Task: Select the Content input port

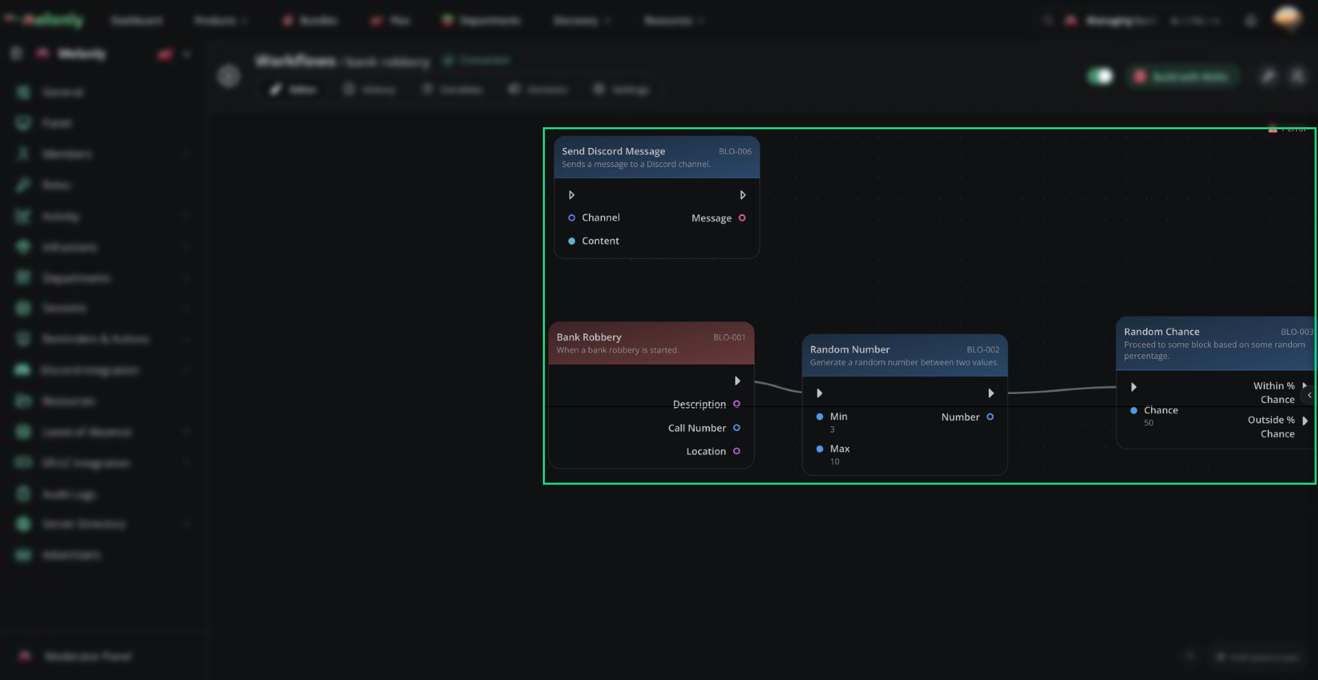Action: coord(571,241)
